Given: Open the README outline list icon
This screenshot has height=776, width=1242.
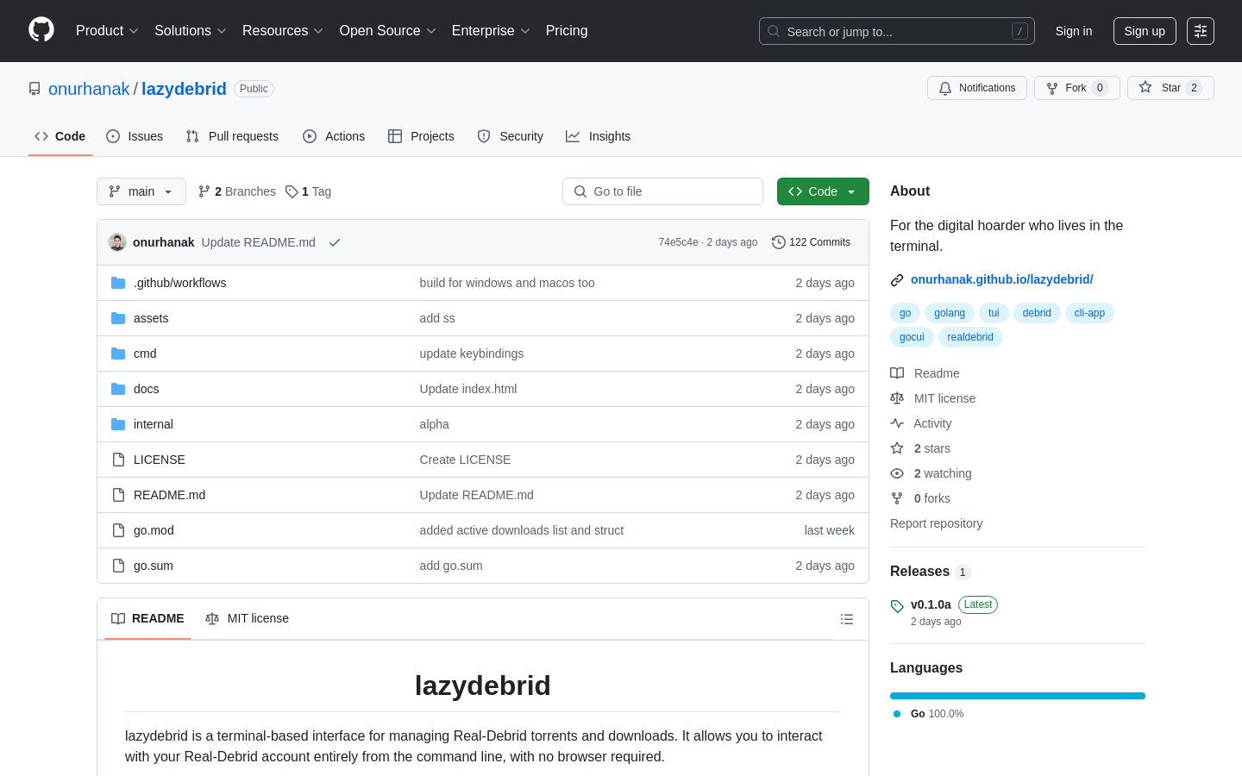Looking at the screenshot, I should [x=847, y=619].
